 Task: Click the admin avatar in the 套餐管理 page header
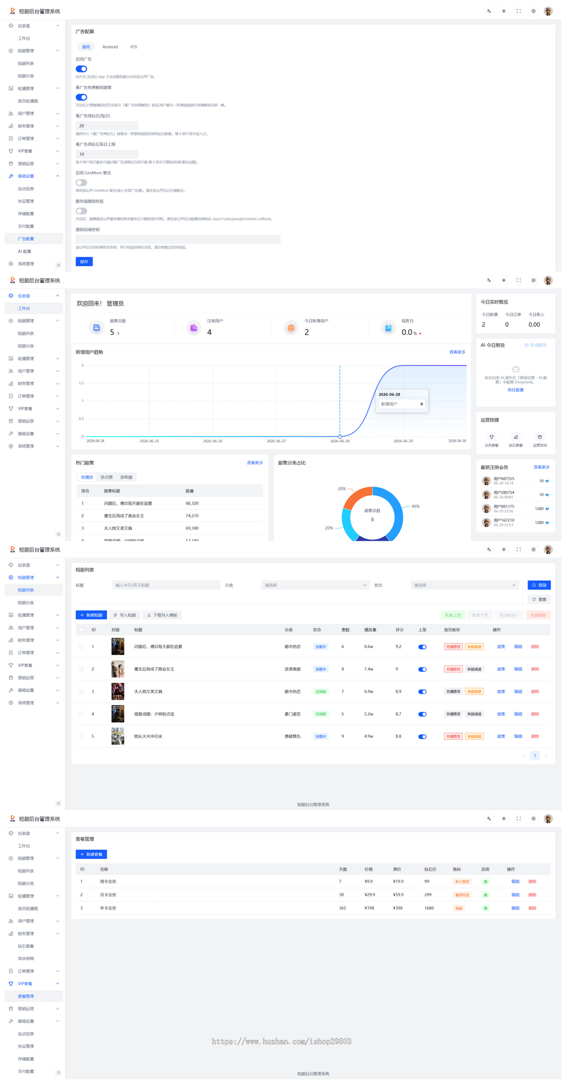click(x=548, y=819)
